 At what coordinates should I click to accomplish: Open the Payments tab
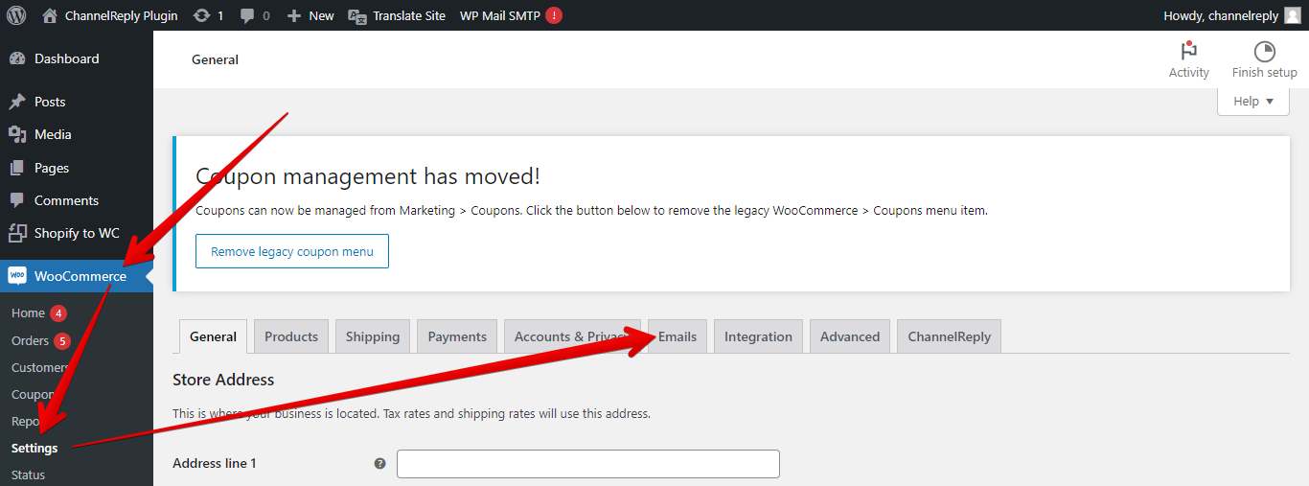(457, 336)
